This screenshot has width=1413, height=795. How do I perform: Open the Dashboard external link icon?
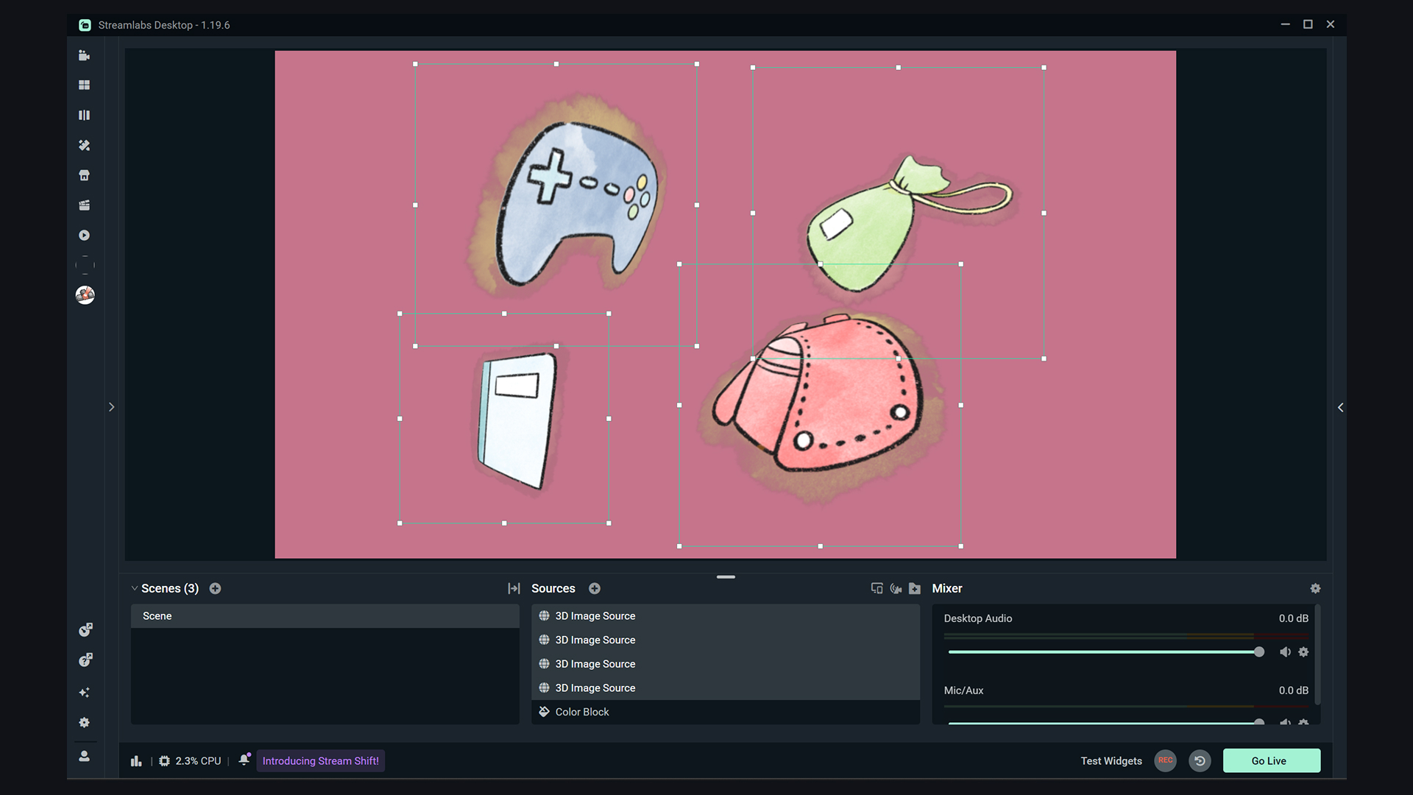(85, 629)
